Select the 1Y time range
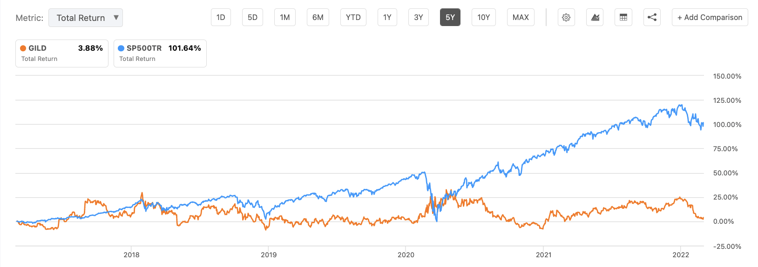The height and width of the screenshot is (267, 758). click(x=387, y=18)
